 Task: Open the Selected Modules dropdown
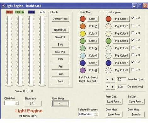(x=96, y=114)
